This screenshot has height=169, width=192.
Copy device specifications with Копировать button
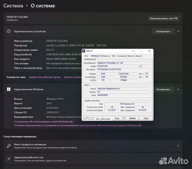point(163,31)
